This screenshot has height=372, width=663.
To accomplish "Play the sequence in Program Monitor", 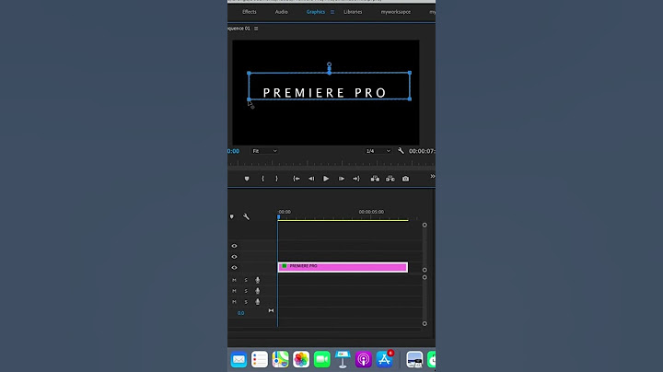I will [x=326, y=179].
